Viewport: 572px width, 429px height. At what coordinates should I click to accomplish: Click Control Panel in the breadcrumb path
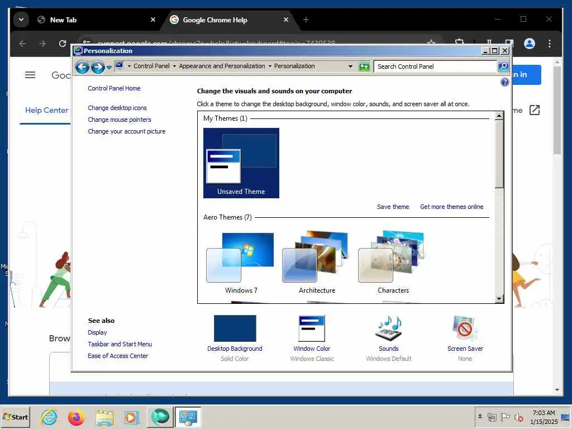click(151, 66)
